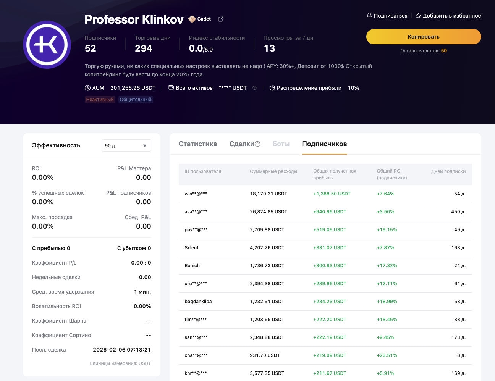Click the Подписчики count 52
Image resolution: width=495 pixels, height=381 pixels.
click(91, 48)
